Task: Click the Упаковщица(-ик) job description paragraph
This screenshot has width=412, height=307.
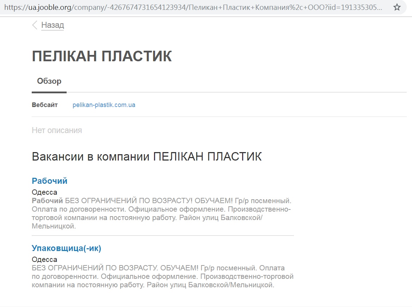Action: pyautogui.click(x=162, y=276)
